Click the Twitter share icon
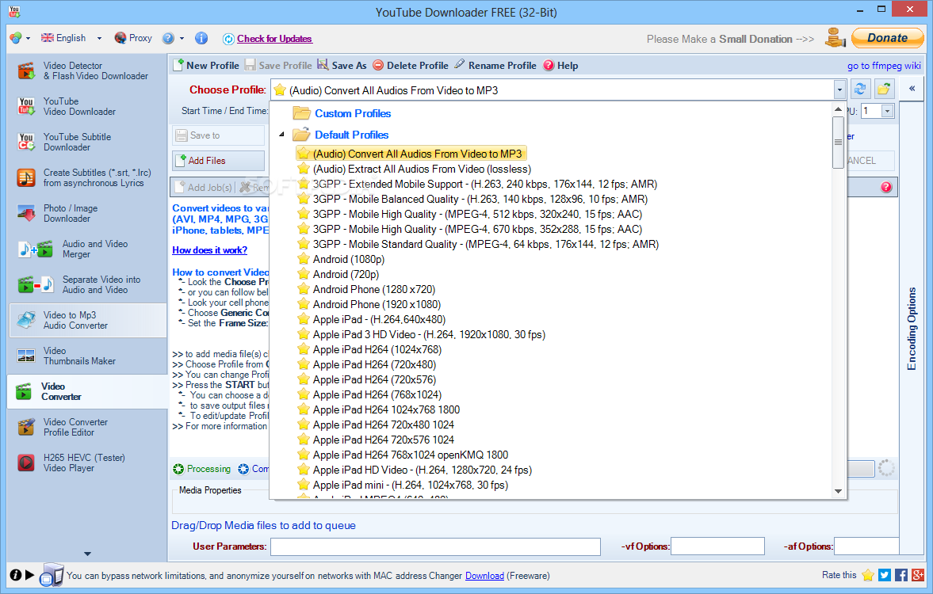Viewport: 933px width, 594px height. tap(884, 575)
